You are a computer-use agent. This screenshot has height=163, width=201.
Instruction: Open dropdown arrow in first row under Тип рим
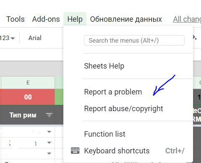[x=49, y=132]
